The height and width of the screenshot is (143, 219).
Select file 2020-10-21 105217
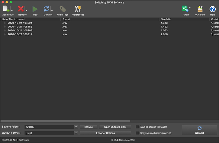20,34
